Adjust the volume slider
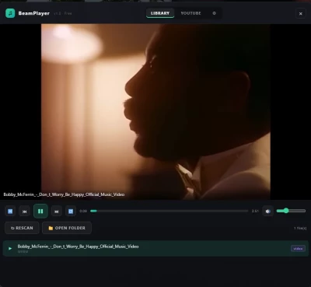The width and height of the screenshot is (311, 287). click(x=291, y=211)
